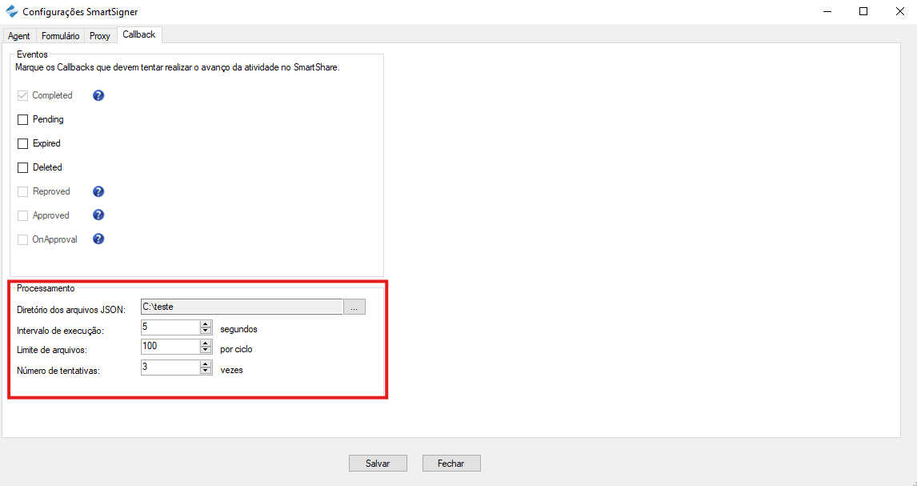Enable the Pending callback checkbox
Screen dimensions: 917x486
pos(22,119)
